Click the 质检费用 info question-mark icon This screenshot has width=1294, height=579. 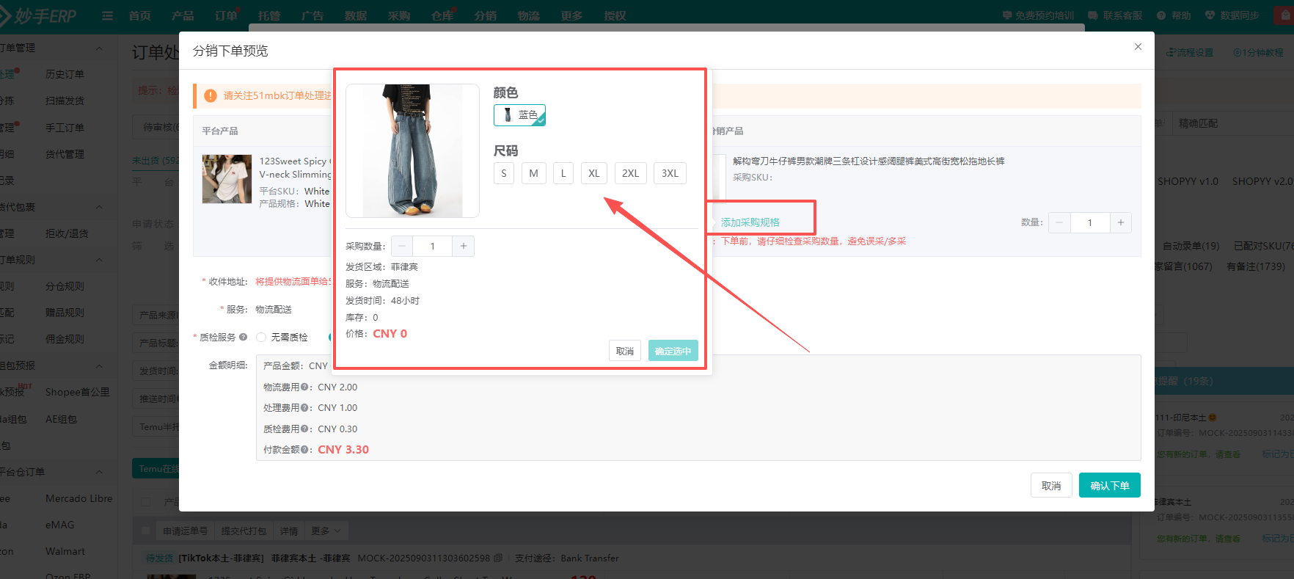304,429
